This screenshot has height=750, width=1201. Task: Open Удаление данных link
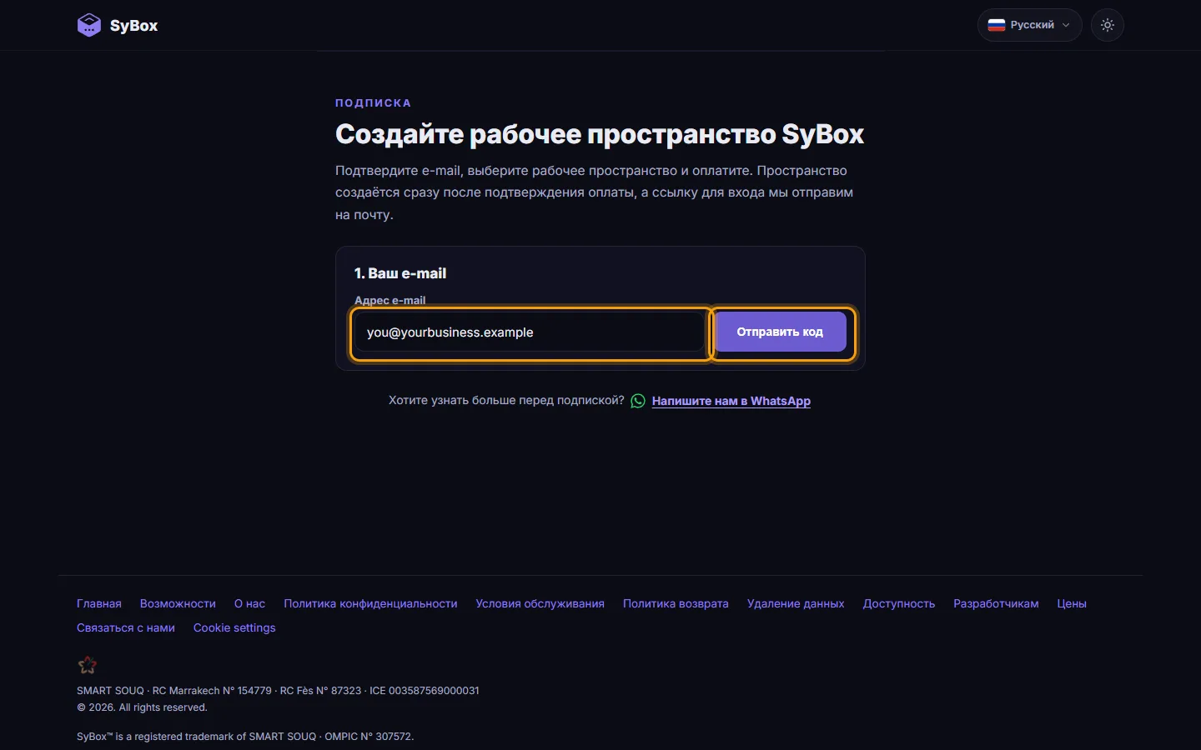coord(796,603)
